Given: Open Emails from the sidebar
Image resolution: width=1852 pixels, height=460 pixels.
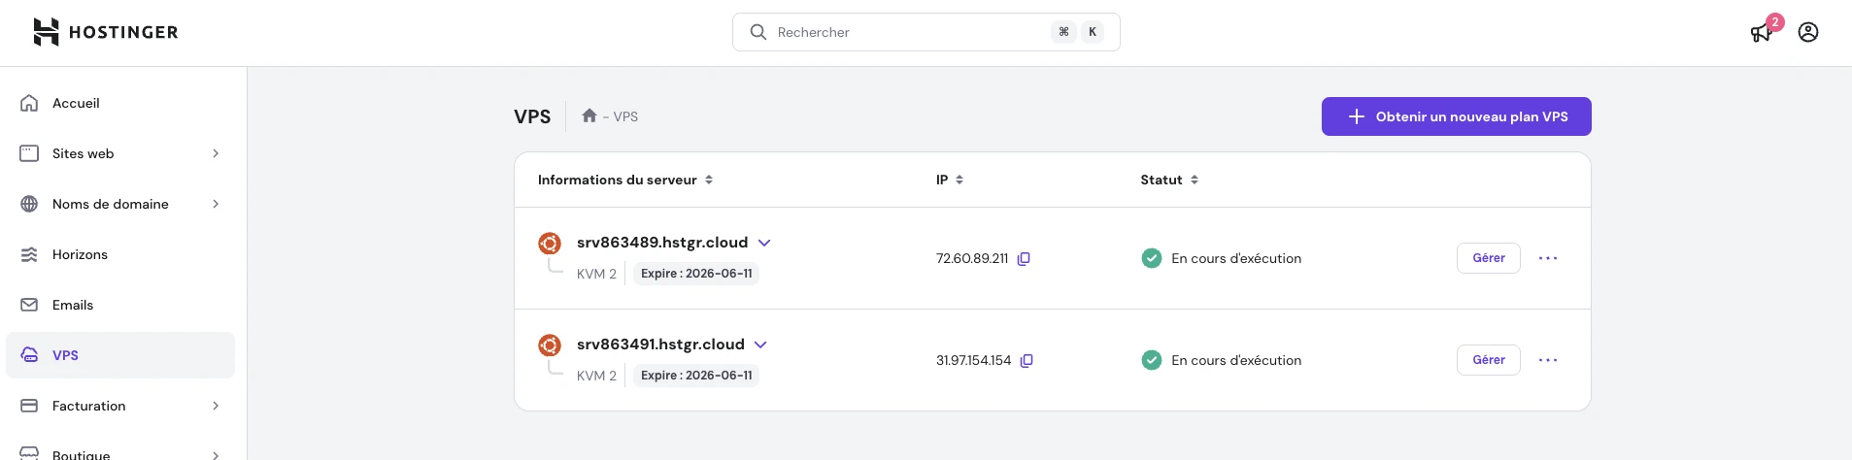Looking at the screenshot, I should click(x=73, y=305).
